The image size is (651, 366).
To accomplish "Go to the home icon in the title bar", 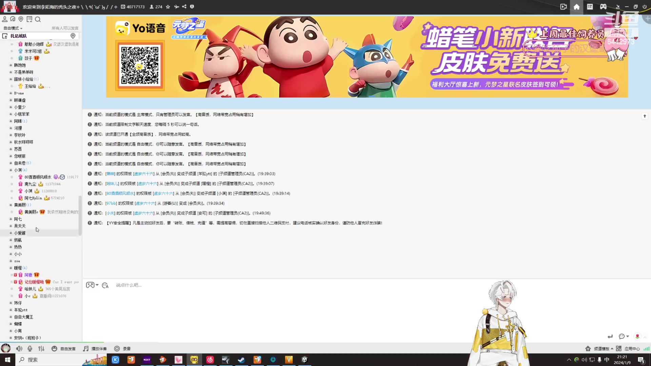I will (x=576, y=7).
